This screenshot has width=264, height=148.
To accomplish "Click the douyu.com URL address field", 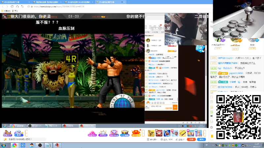I will tap(59, 7).
